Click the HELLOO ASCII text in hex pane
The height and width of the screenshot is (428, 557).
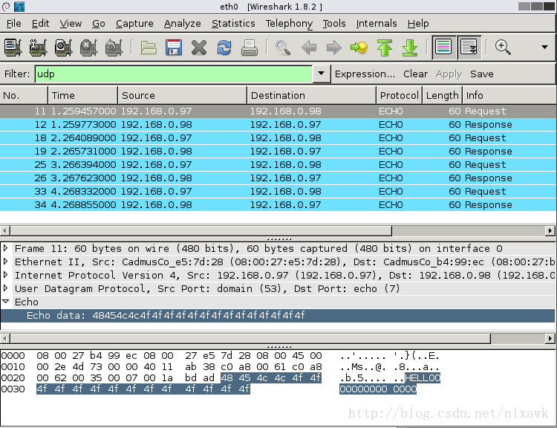tap(423, 377)
